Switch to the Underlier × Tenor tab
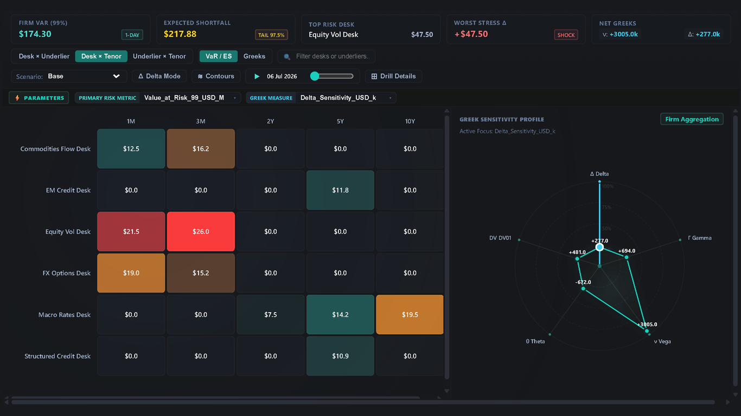Screen dimensions: 741x416 [x=159, y=56]
